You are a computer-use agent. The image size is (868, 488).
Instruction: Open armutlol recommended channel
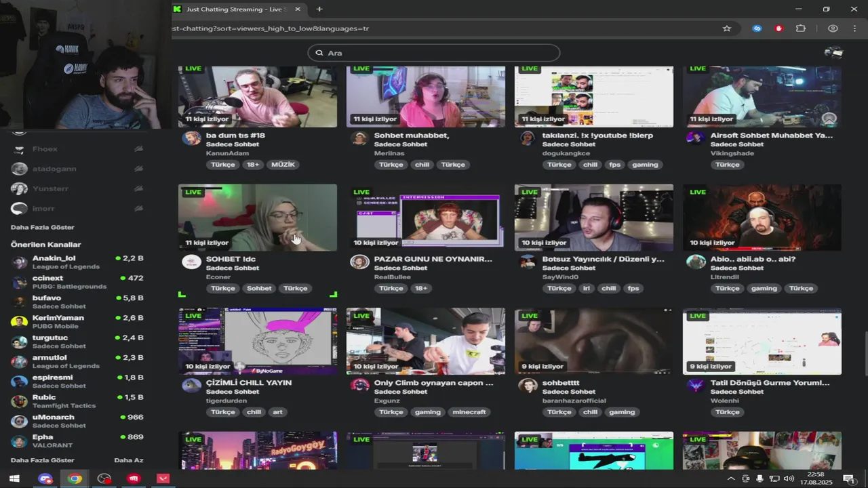pos(77,361)
